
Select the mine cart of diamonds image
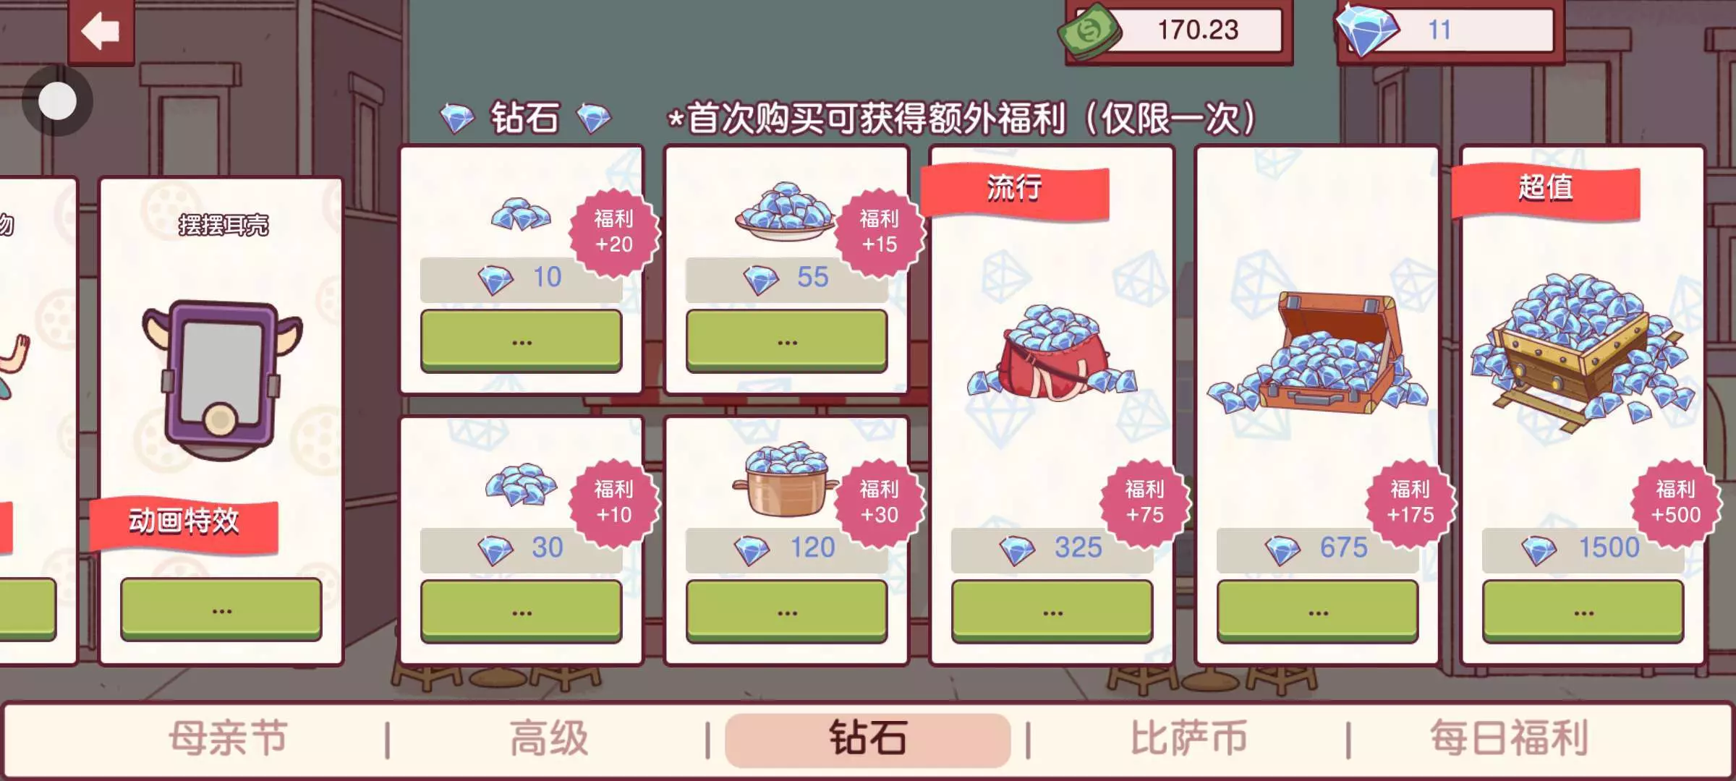click(x=1583, y=352)
